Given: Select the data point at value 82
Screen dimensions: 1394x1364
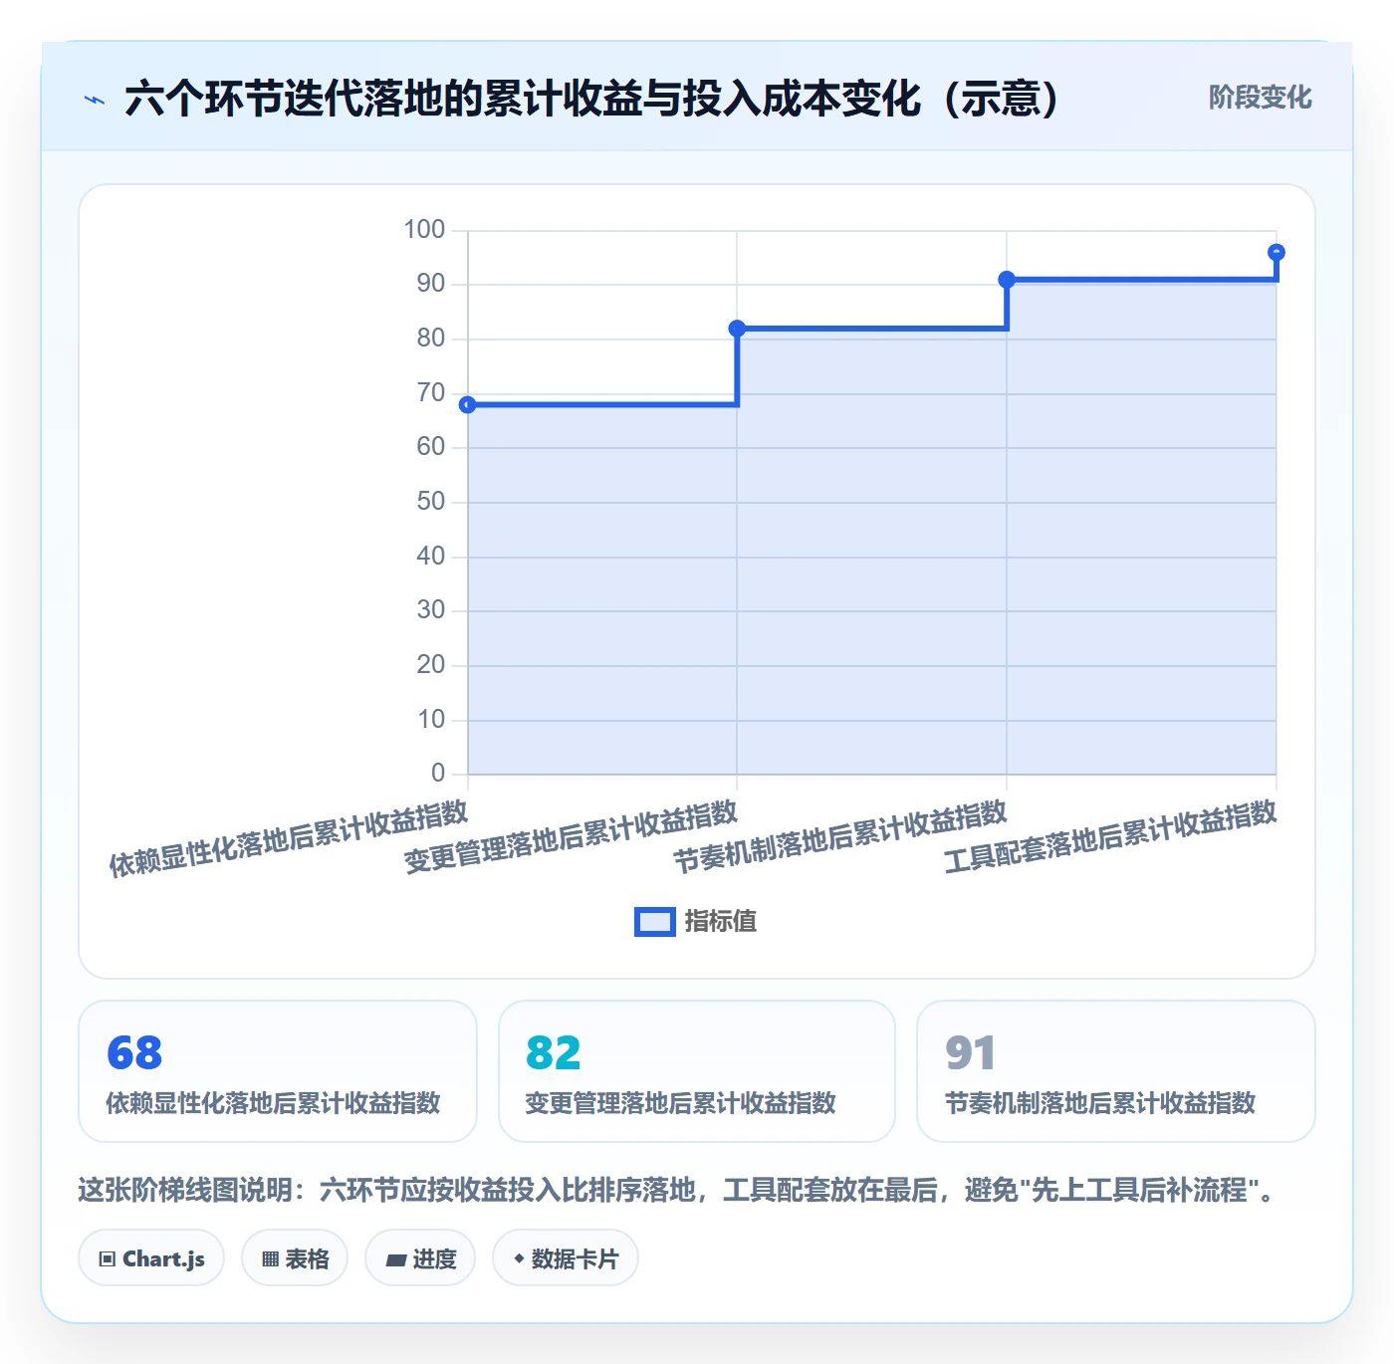Looking at the screenshot, I should (737, 329).
